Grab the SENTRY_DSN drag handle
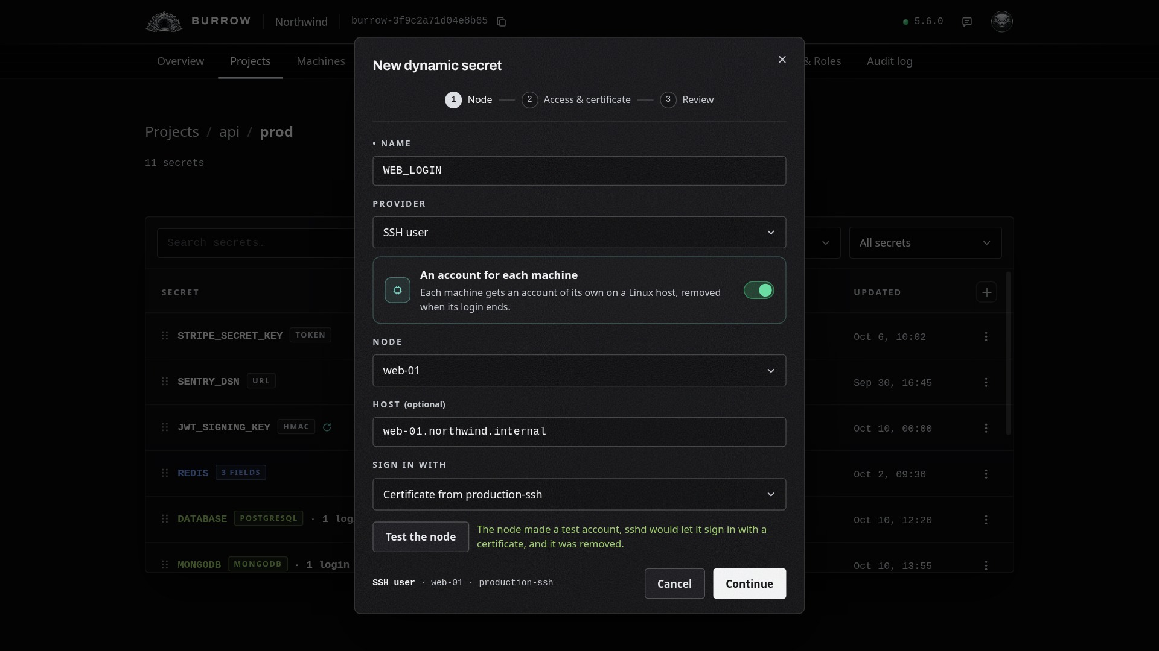1159x651 pixels. 165,381
